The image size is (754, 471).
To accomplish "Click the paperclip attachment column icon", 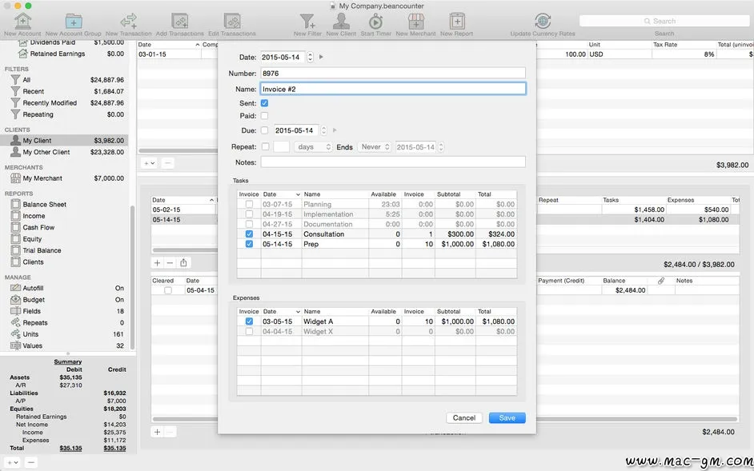I will 660,281.
